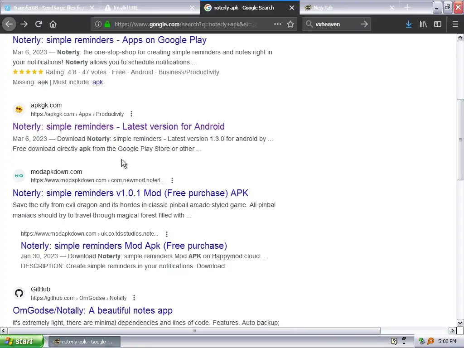
Task: Click the 5:00 PM system clock
Action: (447, 342)
